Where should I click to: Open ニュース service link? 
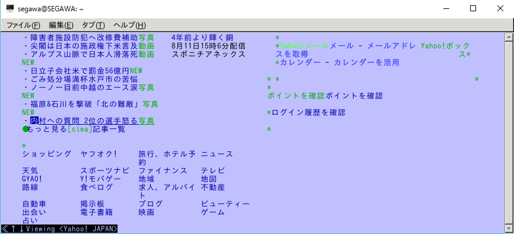[x=217, y=154]
